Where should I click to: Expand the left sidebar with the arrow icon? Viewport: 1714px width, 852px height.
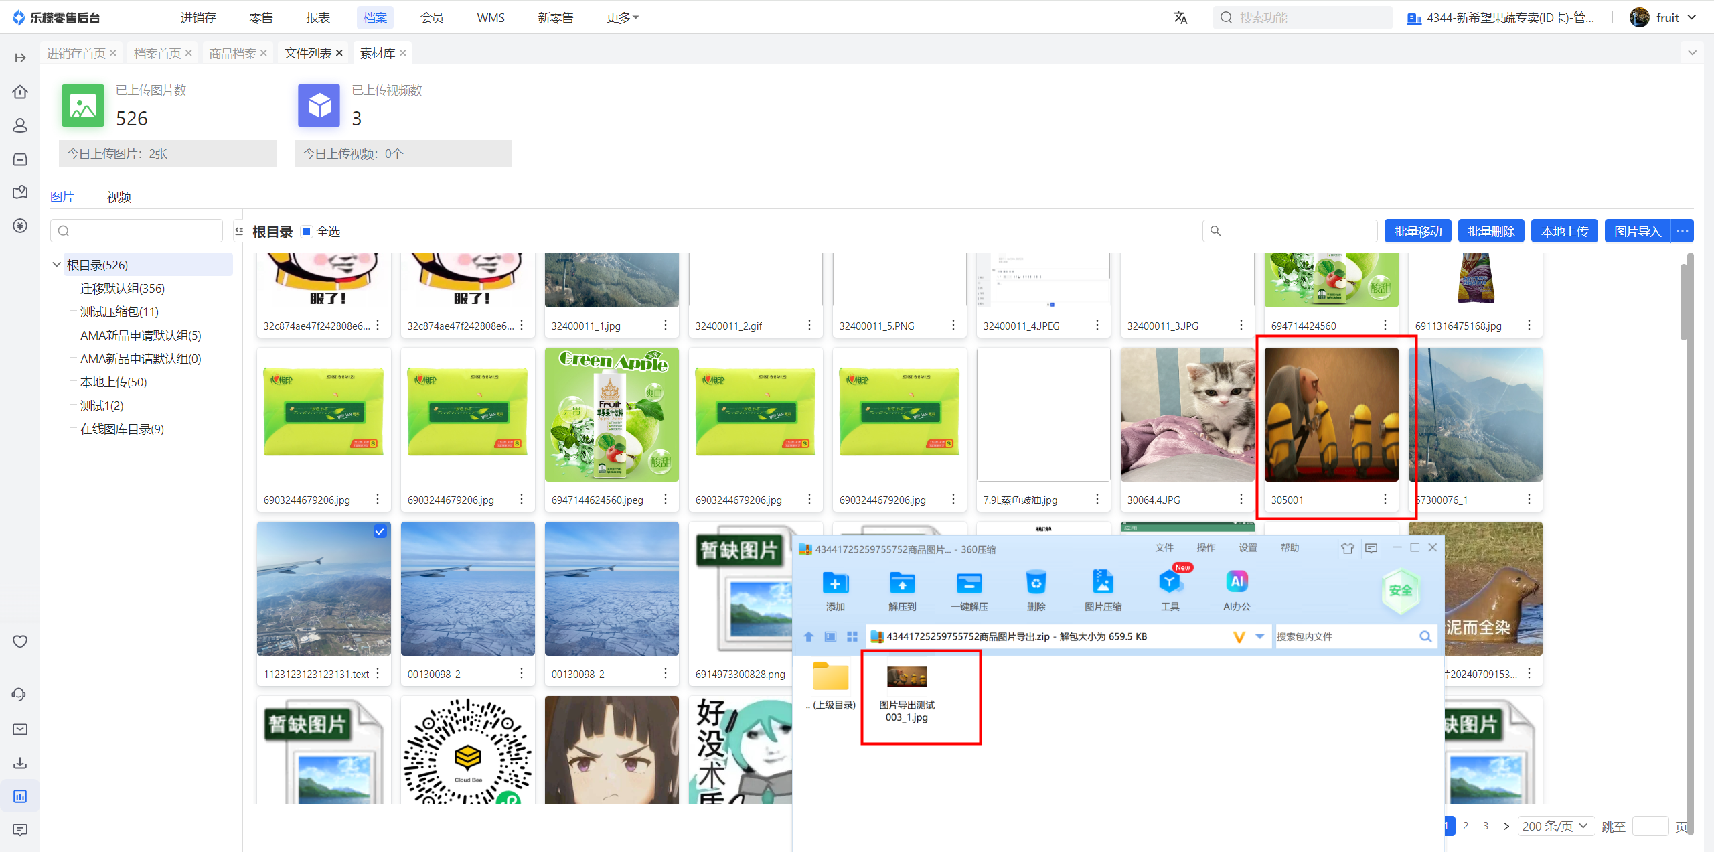(20, 58)
